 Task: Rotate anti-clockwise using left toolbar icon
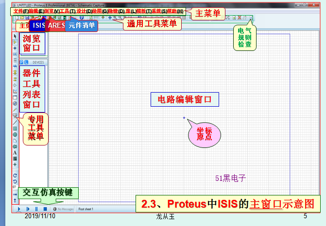pyautogui.click(x=15, y=181)
